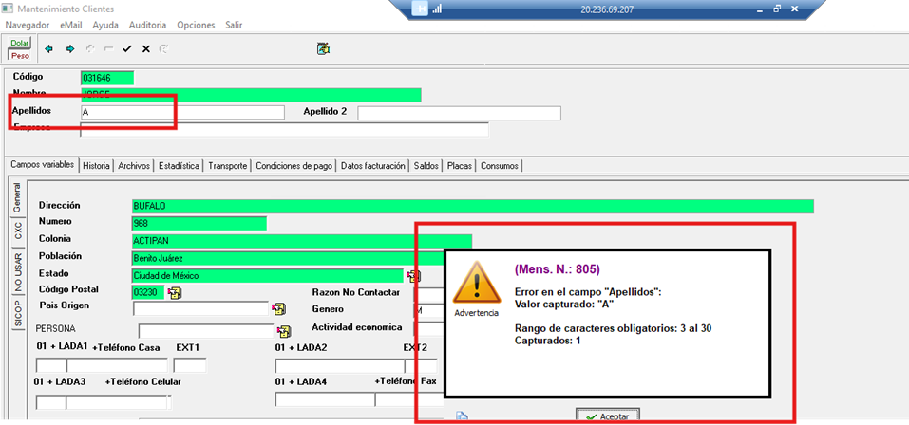This screenshot has width=909, height=425.
Task: Open lookup icon beside Pais Origen
Action: tap(278, 309)
